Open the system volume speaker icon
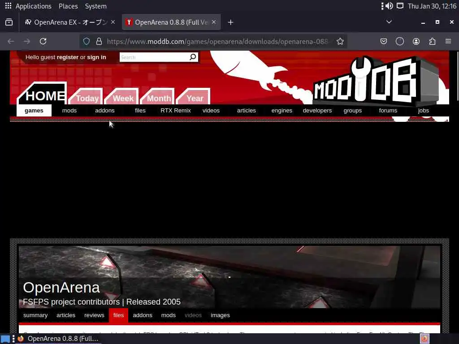 (389, 6)
